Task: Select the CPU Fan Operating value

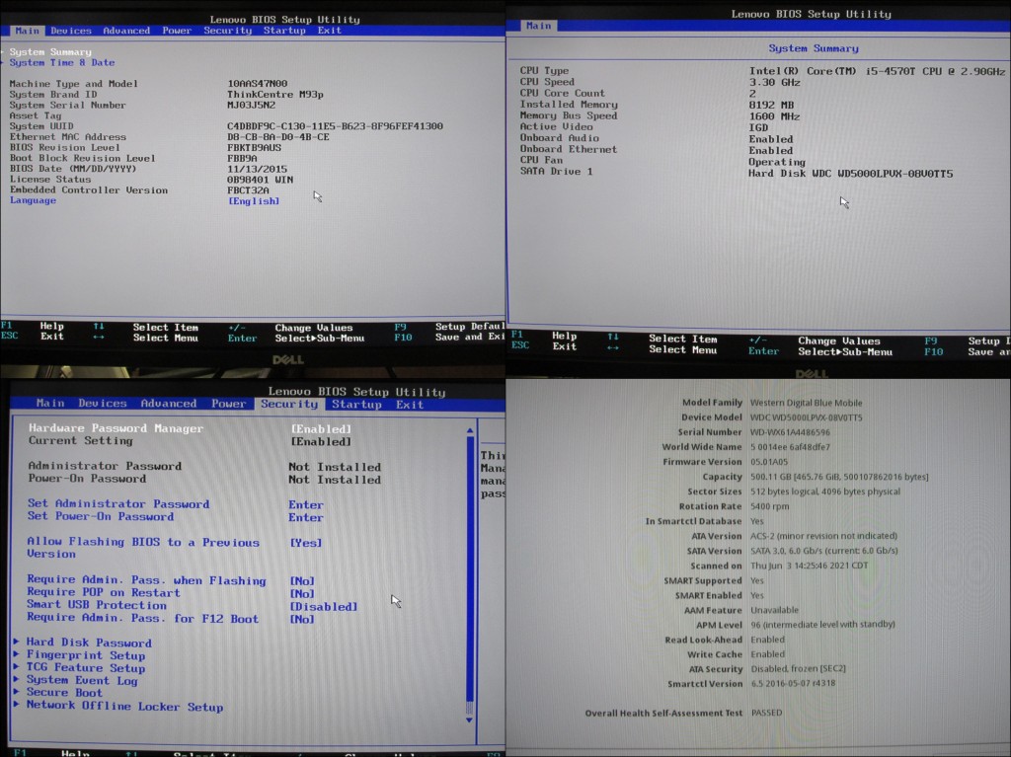Action: (x=777, y=162)
